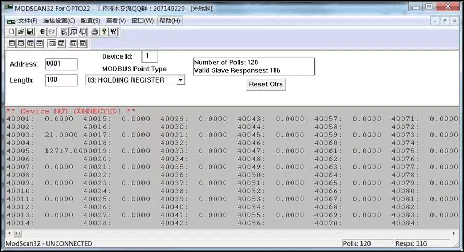Screen dimensions: 464x252
Task: Toggle the 1.2 floating point format button
Action: tap(52, 44)
